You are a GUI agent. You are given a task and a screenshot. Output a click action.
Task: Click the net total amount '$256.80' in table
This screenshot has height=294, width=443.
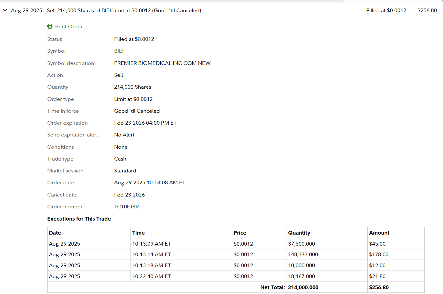(379, 287)
